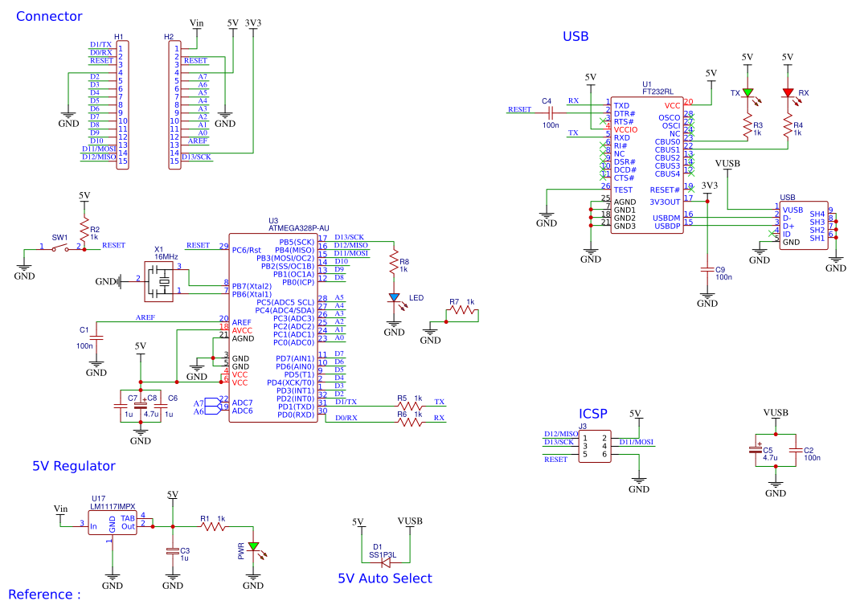Click the D11/MOSI label on ICSP header
The image size is (856, 609).
(636, 442)
